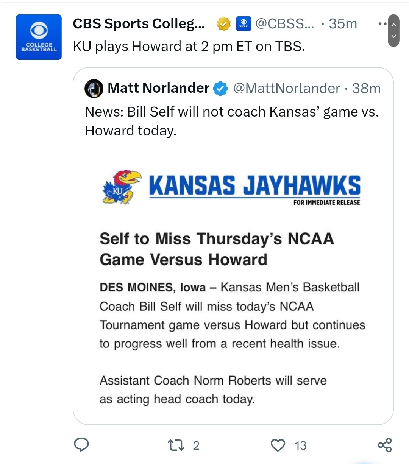Click Matt Norlander's blue verified checkmark
Image resolution: width=409 pixels, height=464 pixels.
pyautogui.click(x=220, y=89)
